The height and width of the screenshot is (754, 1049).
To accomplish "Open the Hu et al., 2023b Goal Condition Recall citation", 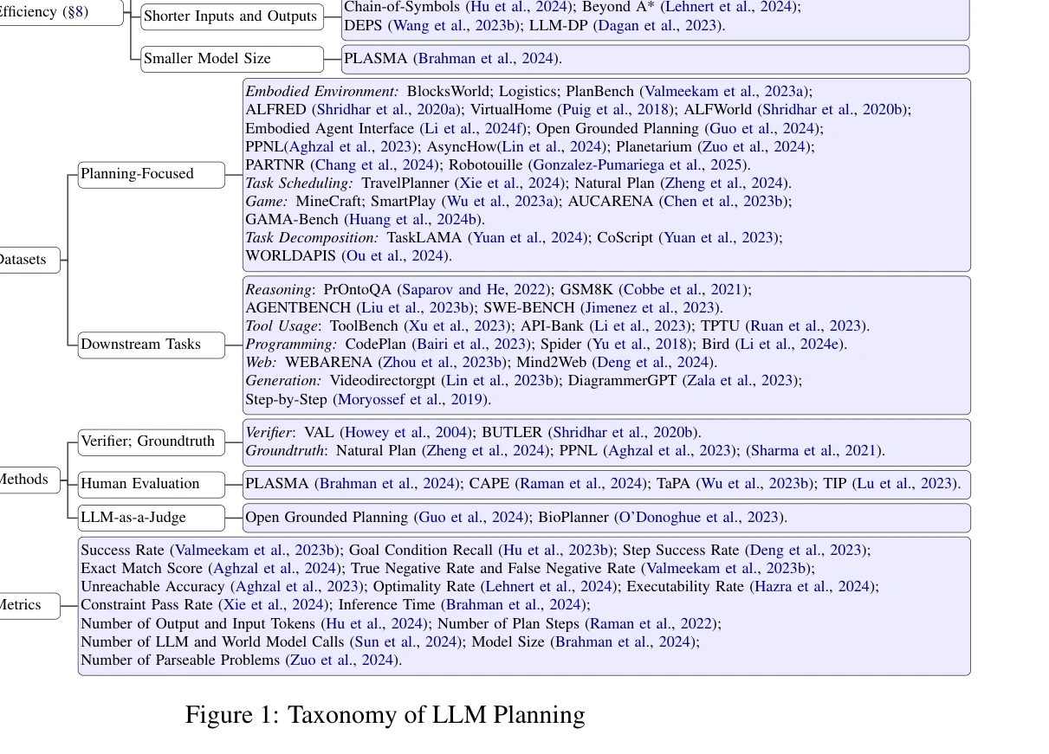I will [x=555, y=549].
